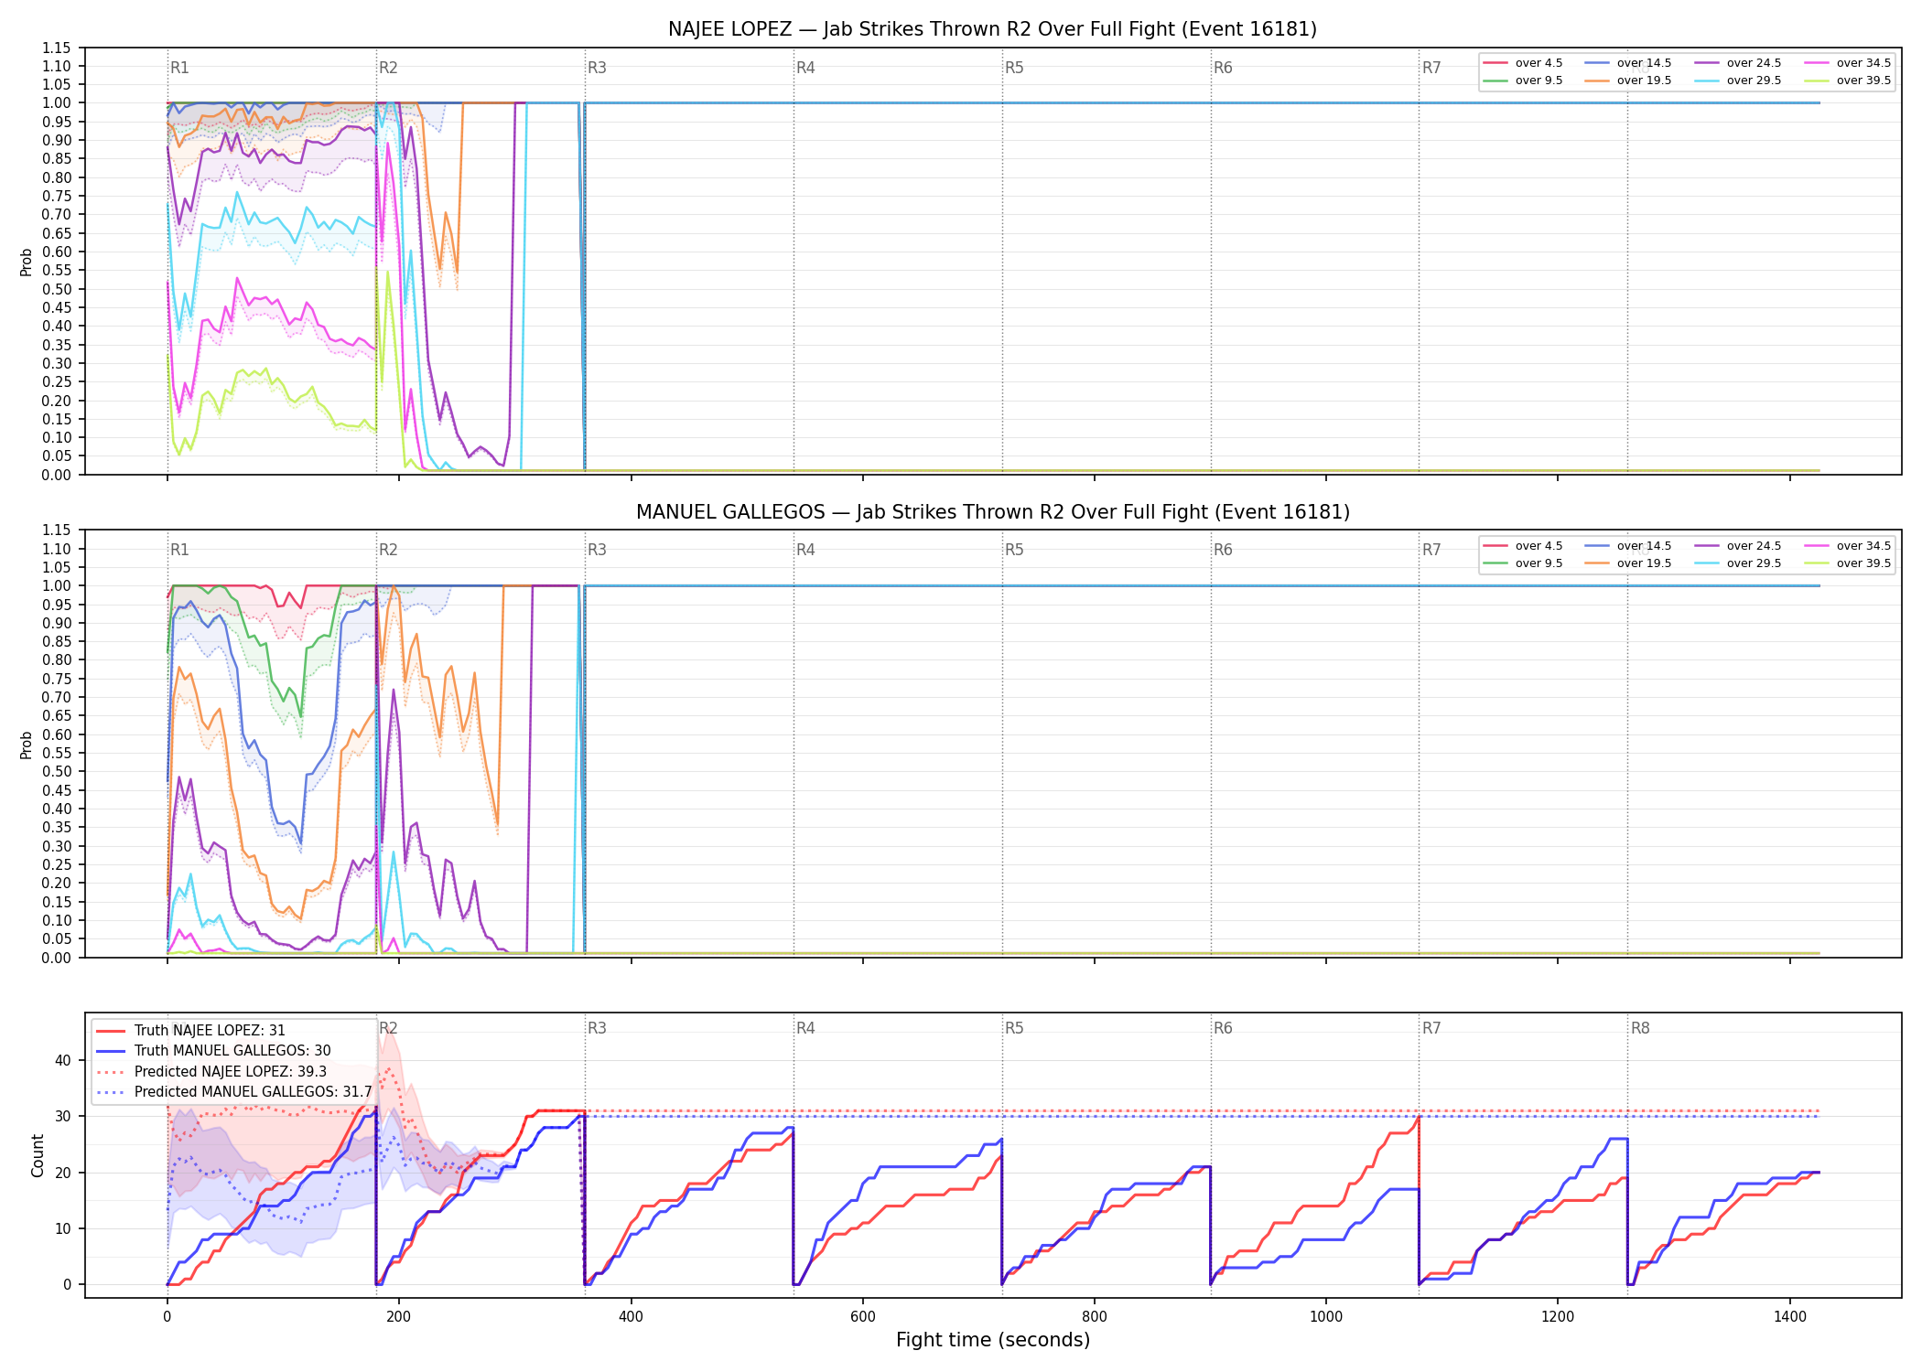The width and height of the screenshot is (1922, 1372).
Task: Click R7 round marker in Najee Lopez chart
Action: point(1431,68)
